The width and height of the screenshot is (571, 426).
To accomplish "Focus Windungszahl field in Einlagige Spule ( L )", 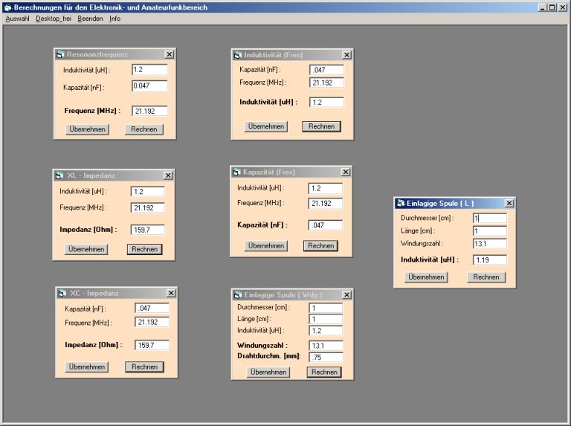I will 490,244.
